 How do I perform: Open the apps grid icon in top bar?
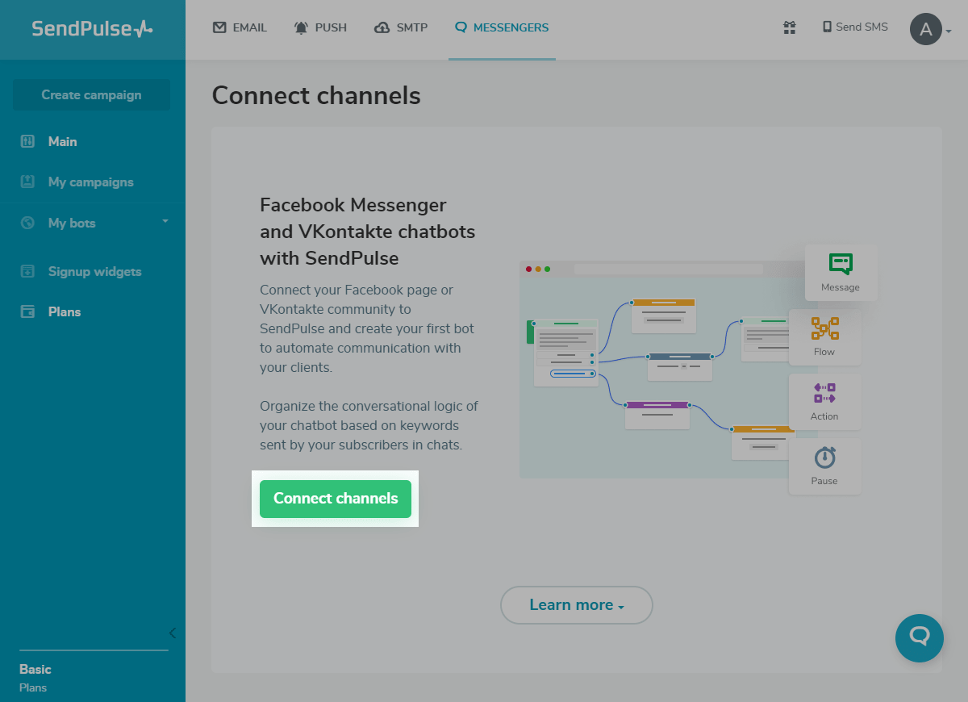[x=789, y=27]
